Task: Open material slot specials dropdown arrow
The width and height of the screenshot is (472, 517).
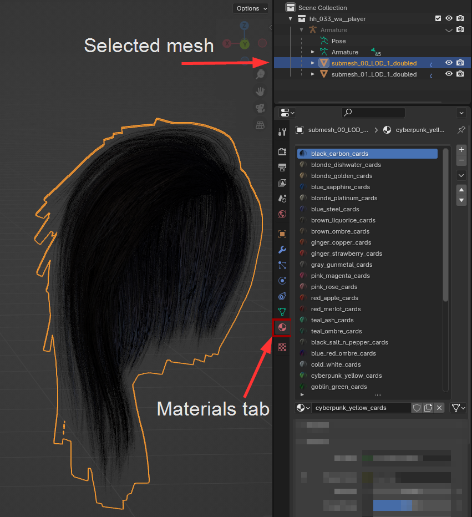Action: pyautogui.click(x=461, y=175)
